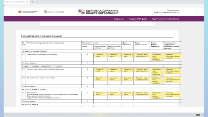The image size is (208, 117).
Task: Specify вид деятельности for row 3.1
Action: click(x=142, y=94)
